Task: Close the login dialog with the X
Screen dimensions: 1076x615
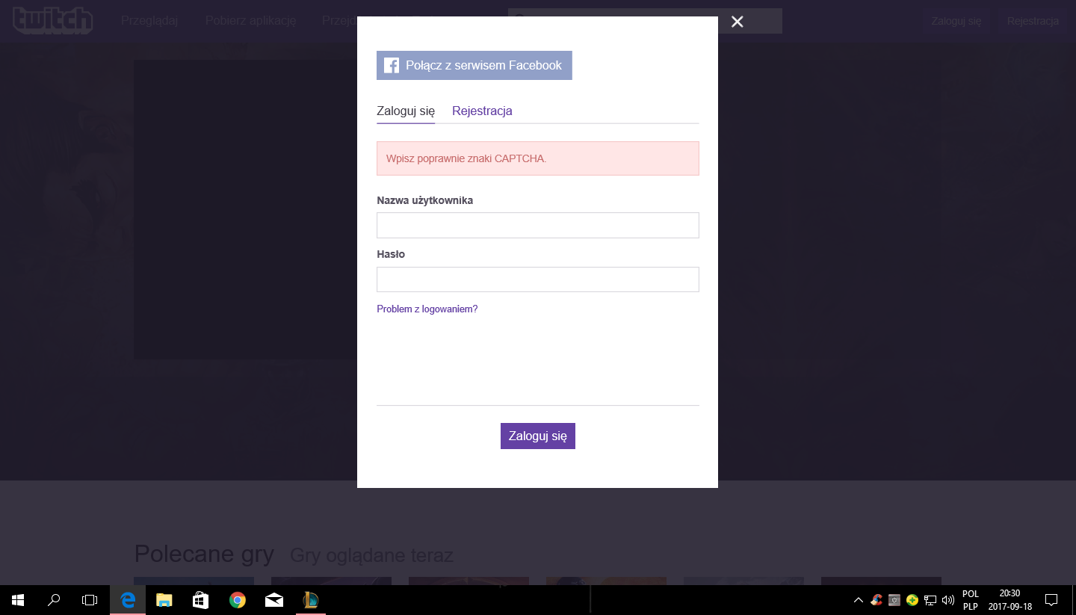Action: click(x=738, y=22)
